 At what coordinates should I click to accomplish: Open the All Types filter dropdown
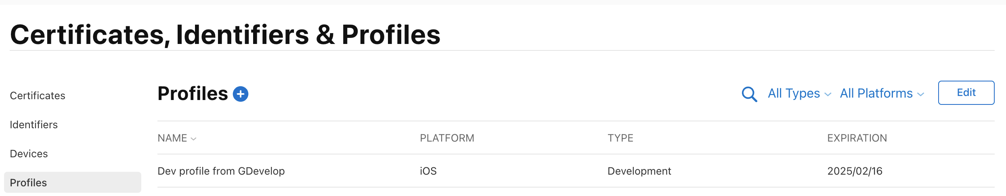(x=799, y=94)
